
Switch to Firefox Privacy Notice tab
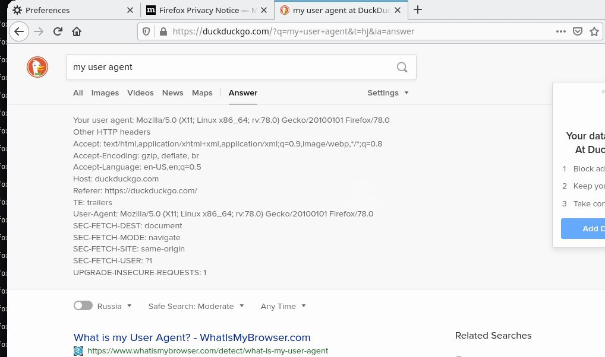click(x=207, y=10)
